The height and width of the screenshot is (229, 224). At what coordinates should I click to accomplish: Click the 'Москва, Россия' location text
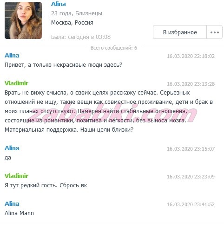click(x=72, y=23)
